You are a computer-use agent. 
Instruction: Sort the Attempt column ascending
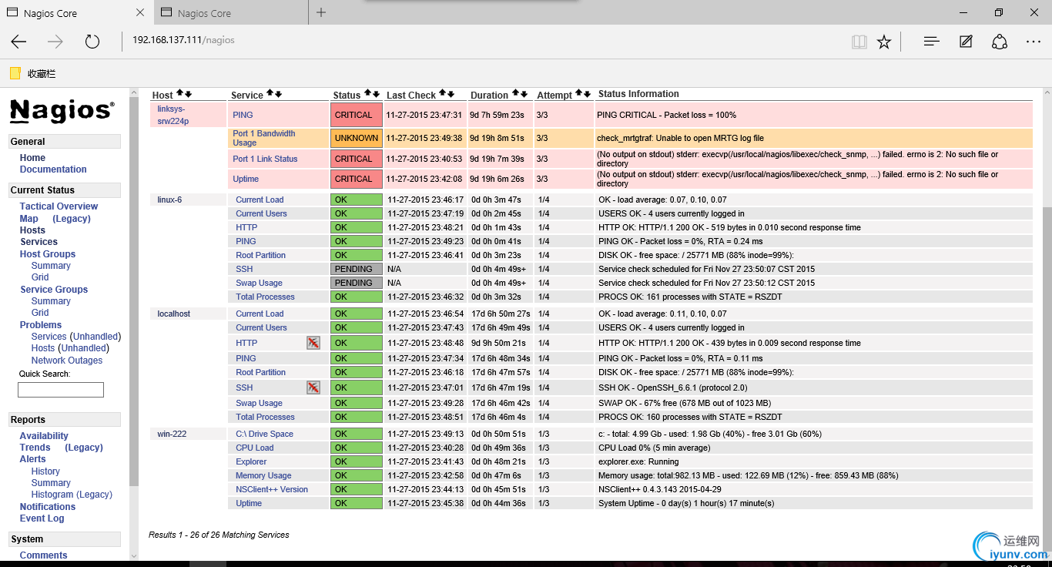(x=578, y=94)
